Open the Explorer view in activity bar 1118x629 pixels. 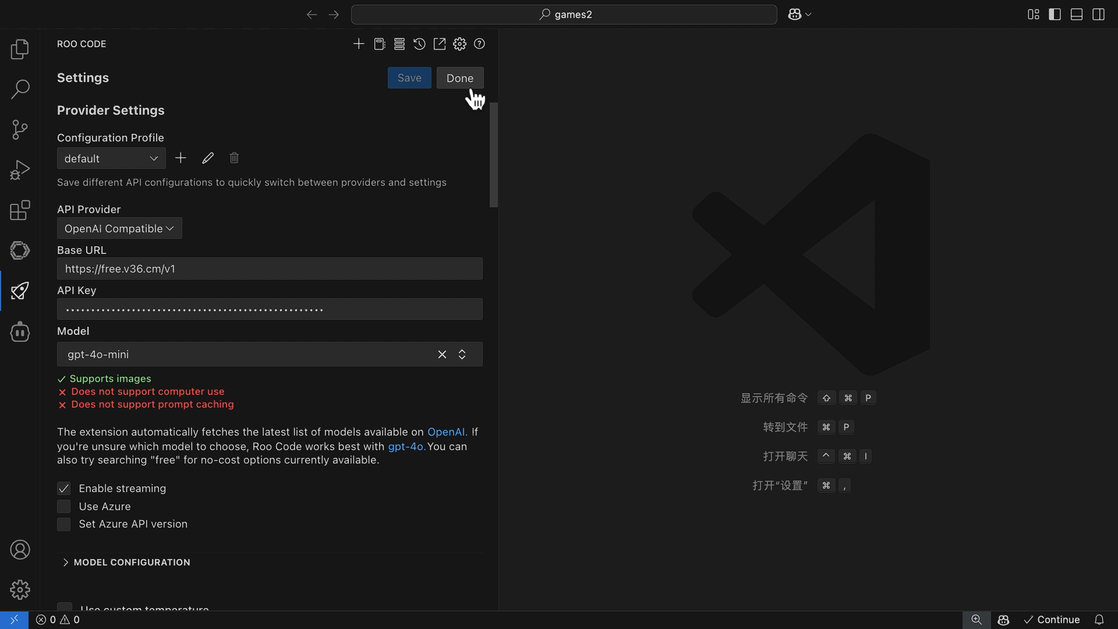[20, 49]
